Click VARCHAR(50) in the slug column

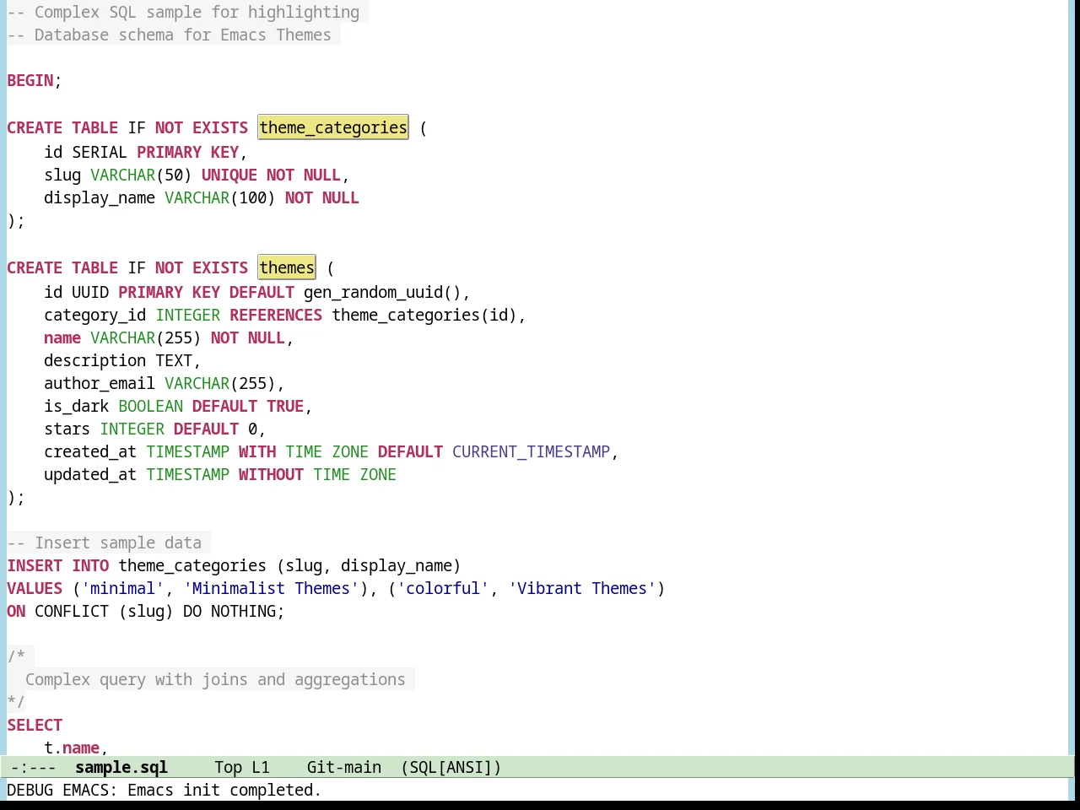[141, 175]
